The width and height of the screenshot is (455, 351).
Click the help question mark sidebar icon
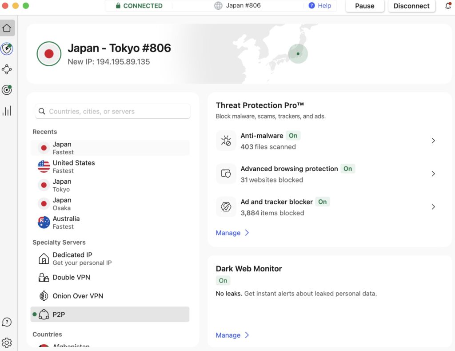tap(7, 322)
